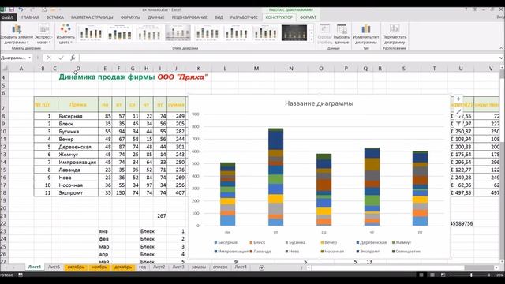The height and width of the screenshot is (284, 505).
Task: Click the Insert Function fx icon
Action: (73, 58)
